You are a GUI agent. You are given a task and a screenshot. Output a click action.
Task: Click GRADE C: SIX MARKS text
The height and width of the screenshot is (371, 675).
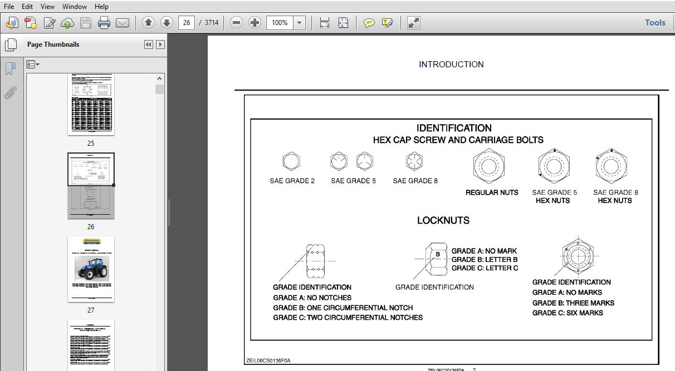coord(568,313)
